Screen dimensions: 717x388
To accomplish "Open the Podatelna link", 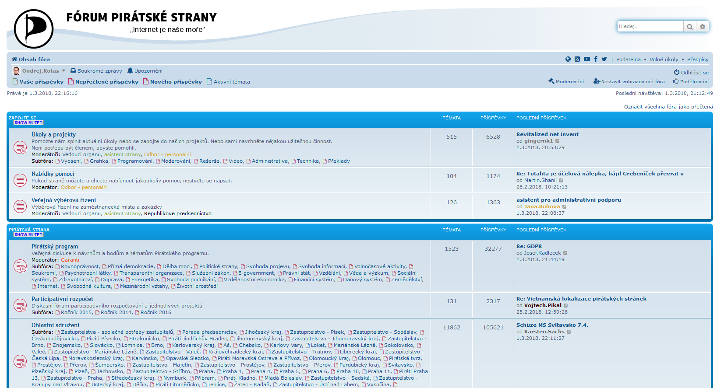I will 629,59.
